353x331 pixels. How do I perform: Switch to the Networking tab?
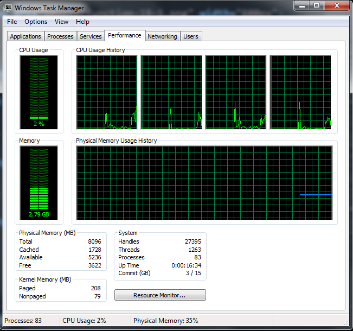click(x=162, y=36)
